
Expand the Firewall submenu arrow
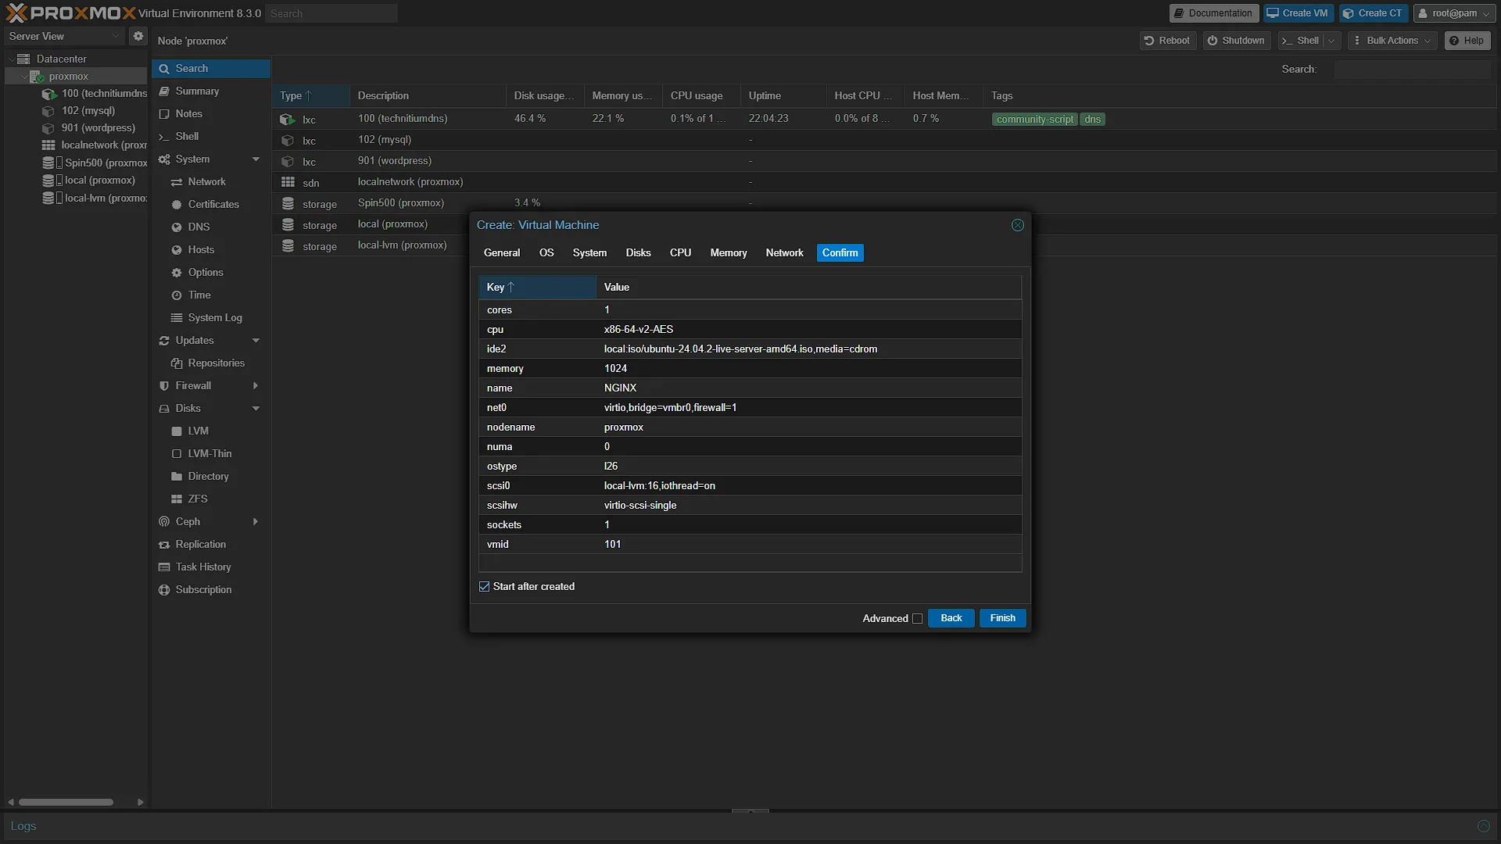[x=256, y=386]
